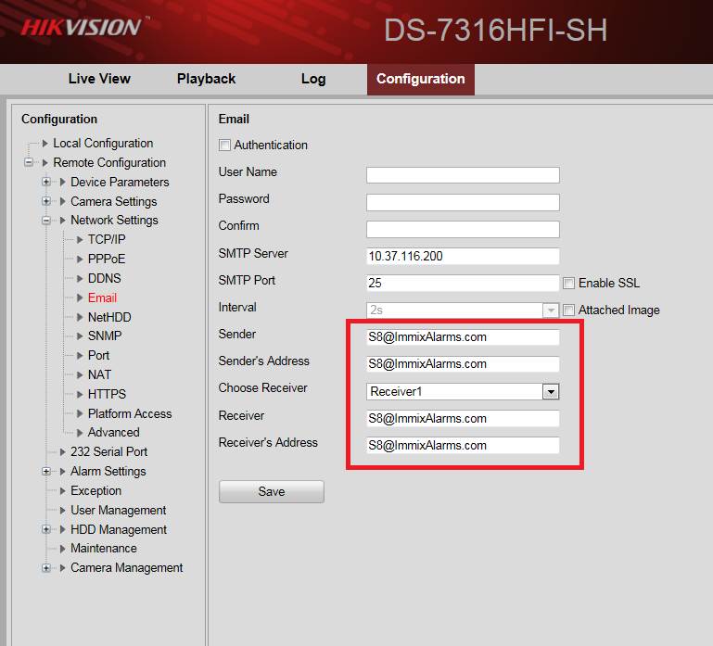Open the Choose Receiver dropdown
This screenshot has height=646, width=713.
click(463, 391)
